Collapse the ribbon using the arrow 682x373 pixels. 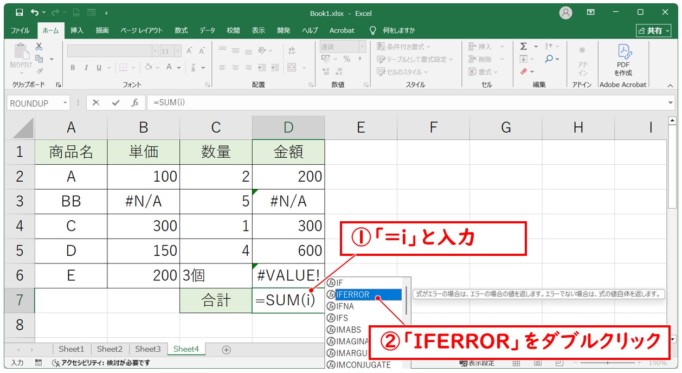[670, 85]
